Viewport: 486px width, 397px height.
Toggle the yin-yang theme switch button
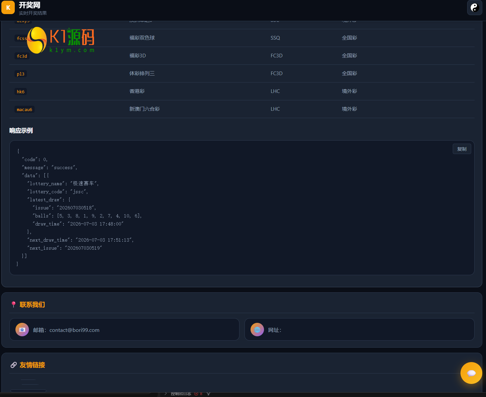[x=475, y=7]
